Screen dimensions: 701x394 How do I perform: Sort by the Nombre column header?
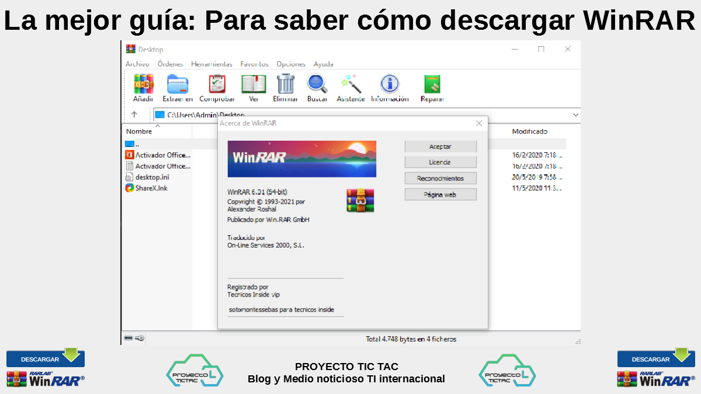tap(139, 132)
